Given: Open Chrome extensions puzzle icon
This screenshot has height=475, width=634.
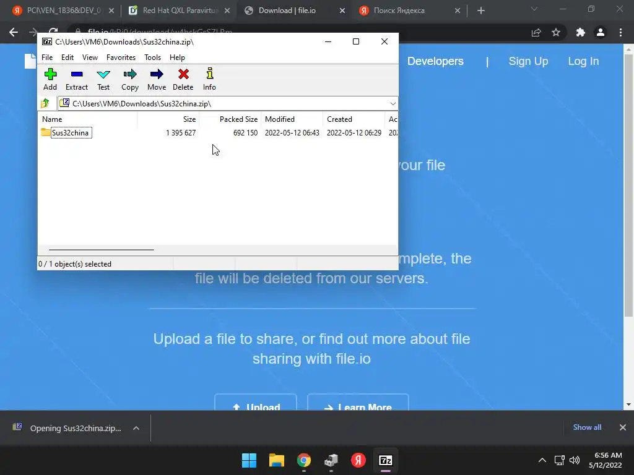Looking at the screenshot, I should click(581, 32).
